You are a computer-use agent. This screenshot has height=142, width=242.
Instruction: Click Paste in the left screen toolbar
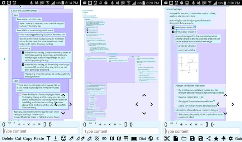coord(39,138)
